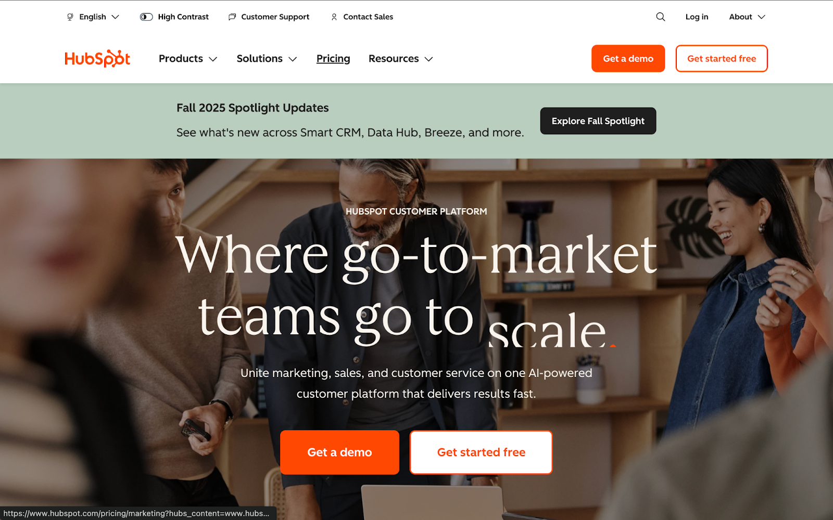The image size is (833, 520).
Task: Click the Contact Sales person icon
Action: pos(334,17)
